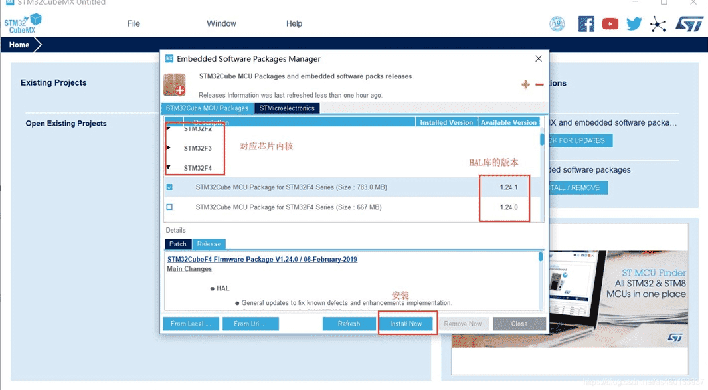Image resolution: width=708 pixels, height=390 pixels.
Task: Collapse the STM32F4 tree node
Action: [169, 167]
